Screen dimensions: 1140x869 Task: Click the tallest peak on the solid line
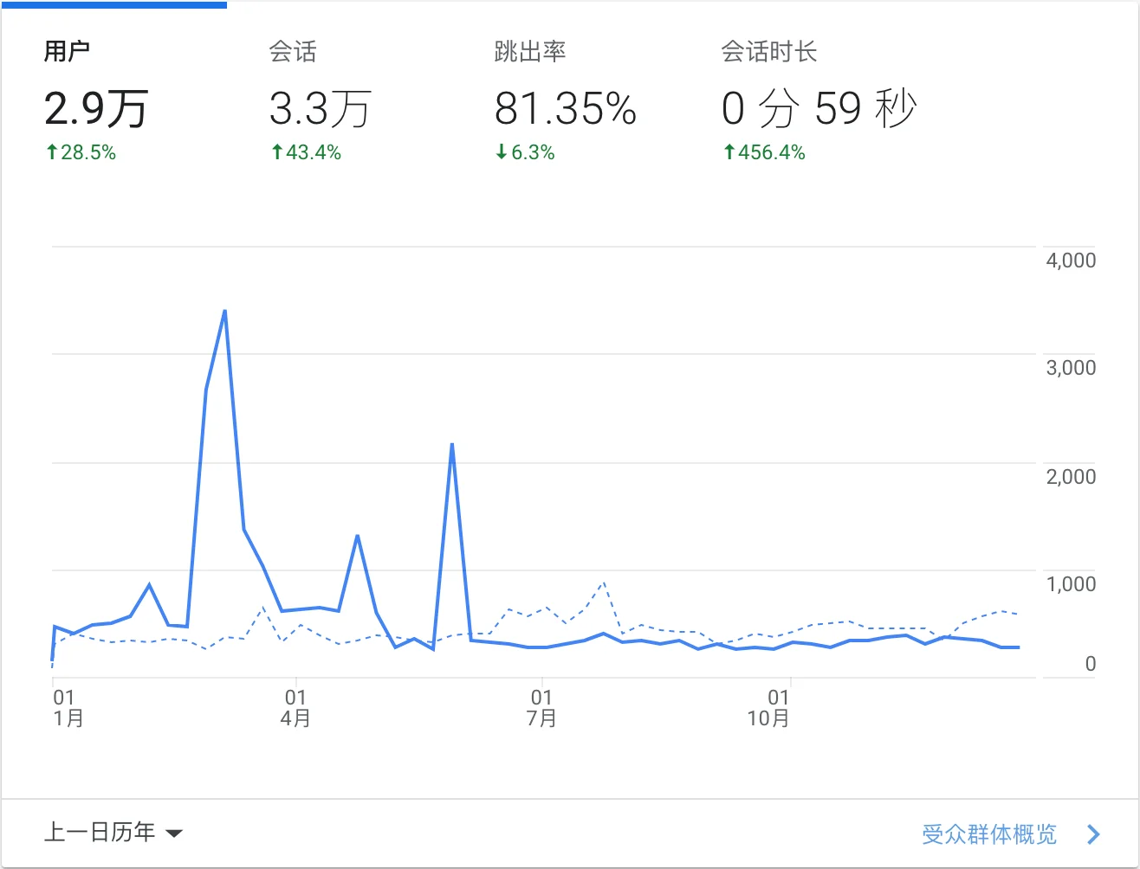coord(224,311)
